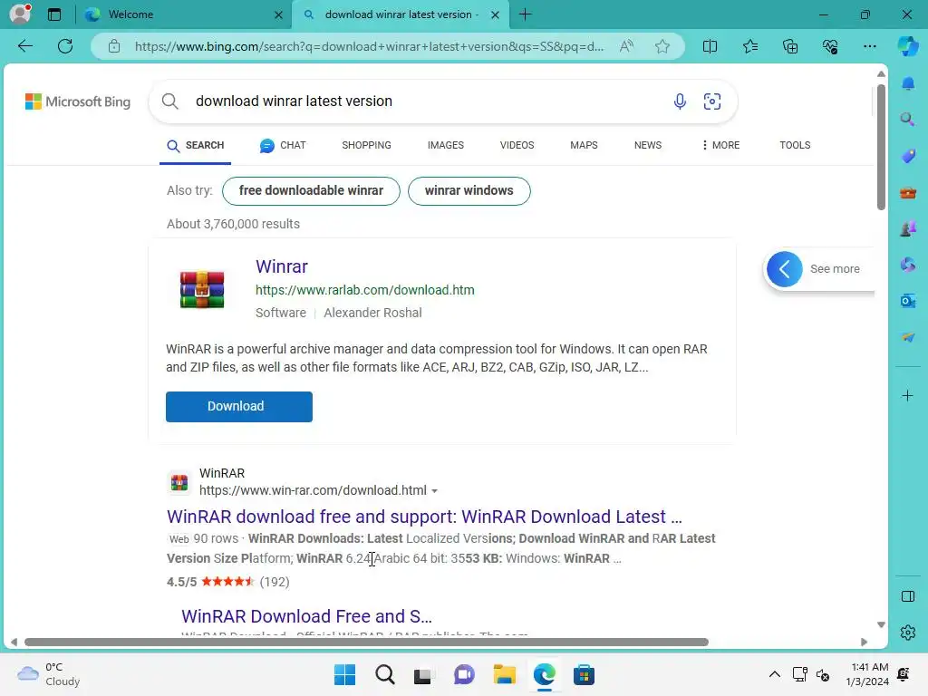
Task: Open the sidebar notifications bell
Action: [x=908, y=83]
